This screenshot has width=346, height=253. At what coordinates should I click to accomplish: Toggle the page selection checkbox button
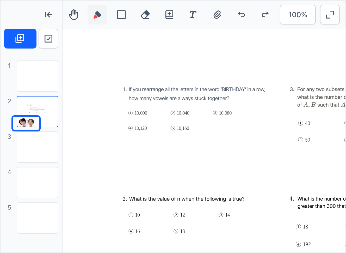48,39
